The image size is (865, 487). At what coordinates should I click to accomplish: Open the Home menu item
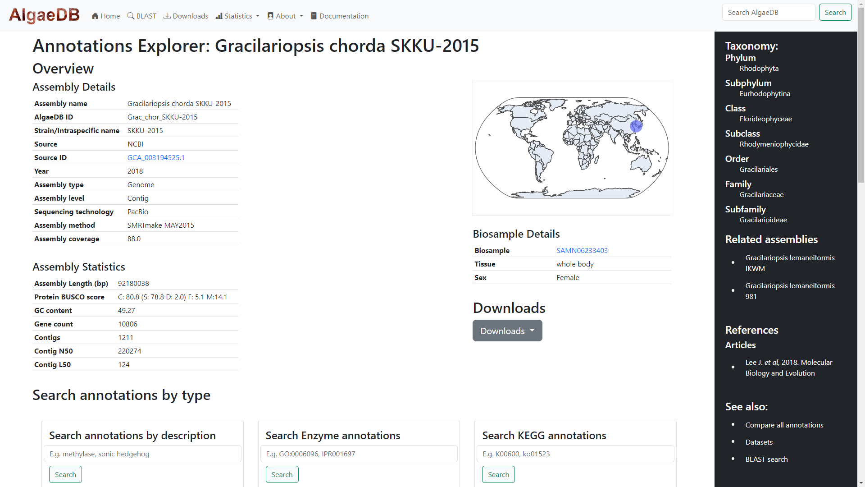pos(106,16)
